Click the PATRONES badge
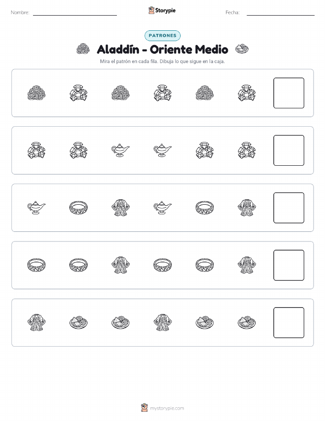The image size is (325, 421). [x=162, y=35]
